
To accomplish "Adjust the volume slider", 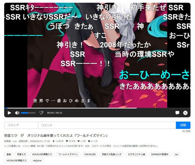I will point(28,113).
